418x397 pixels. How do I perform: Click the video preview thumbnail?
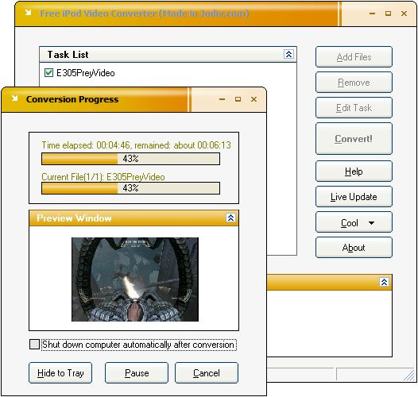click(135, 279)
